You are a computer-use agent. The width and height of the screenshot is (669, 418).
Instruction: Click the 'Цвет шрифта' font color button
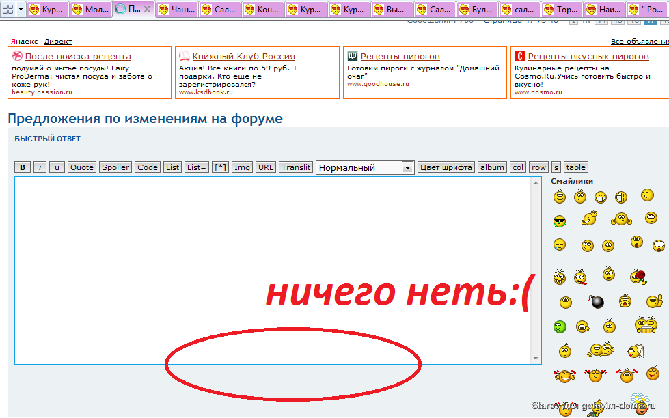446,167
